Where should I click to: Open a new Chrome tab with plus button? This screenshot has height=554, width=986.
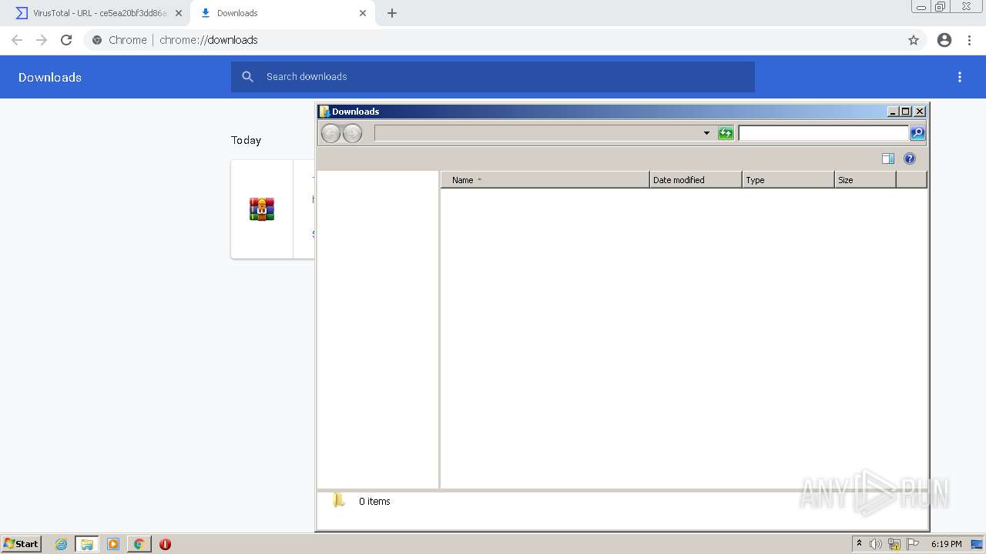point(392,13)
